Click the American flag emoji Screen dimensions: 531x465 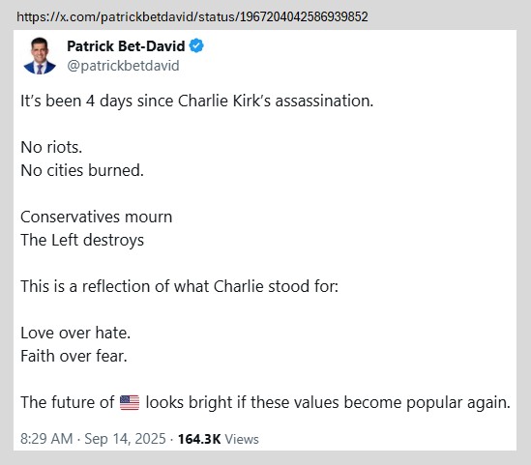[x=130, y=402]
